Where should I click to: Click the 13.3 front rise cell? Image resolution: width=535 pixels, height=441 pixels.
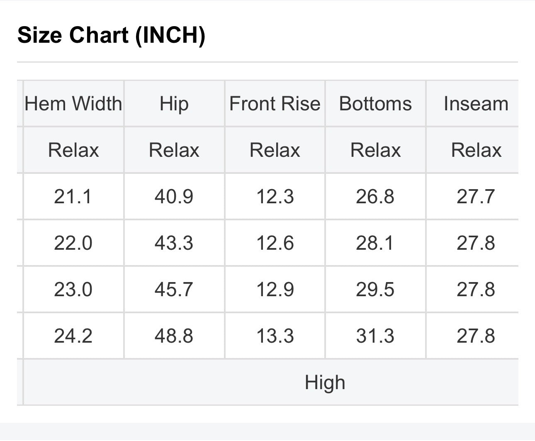point(275,336)
